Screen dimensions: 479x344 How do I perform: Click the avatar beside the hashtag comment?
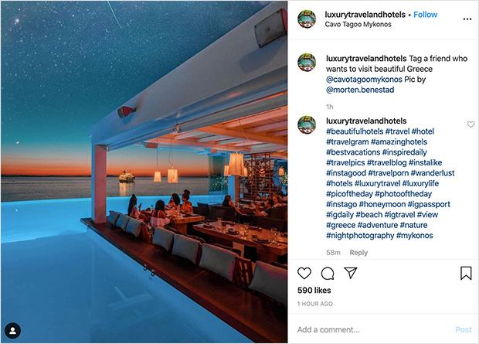(307, 124)
